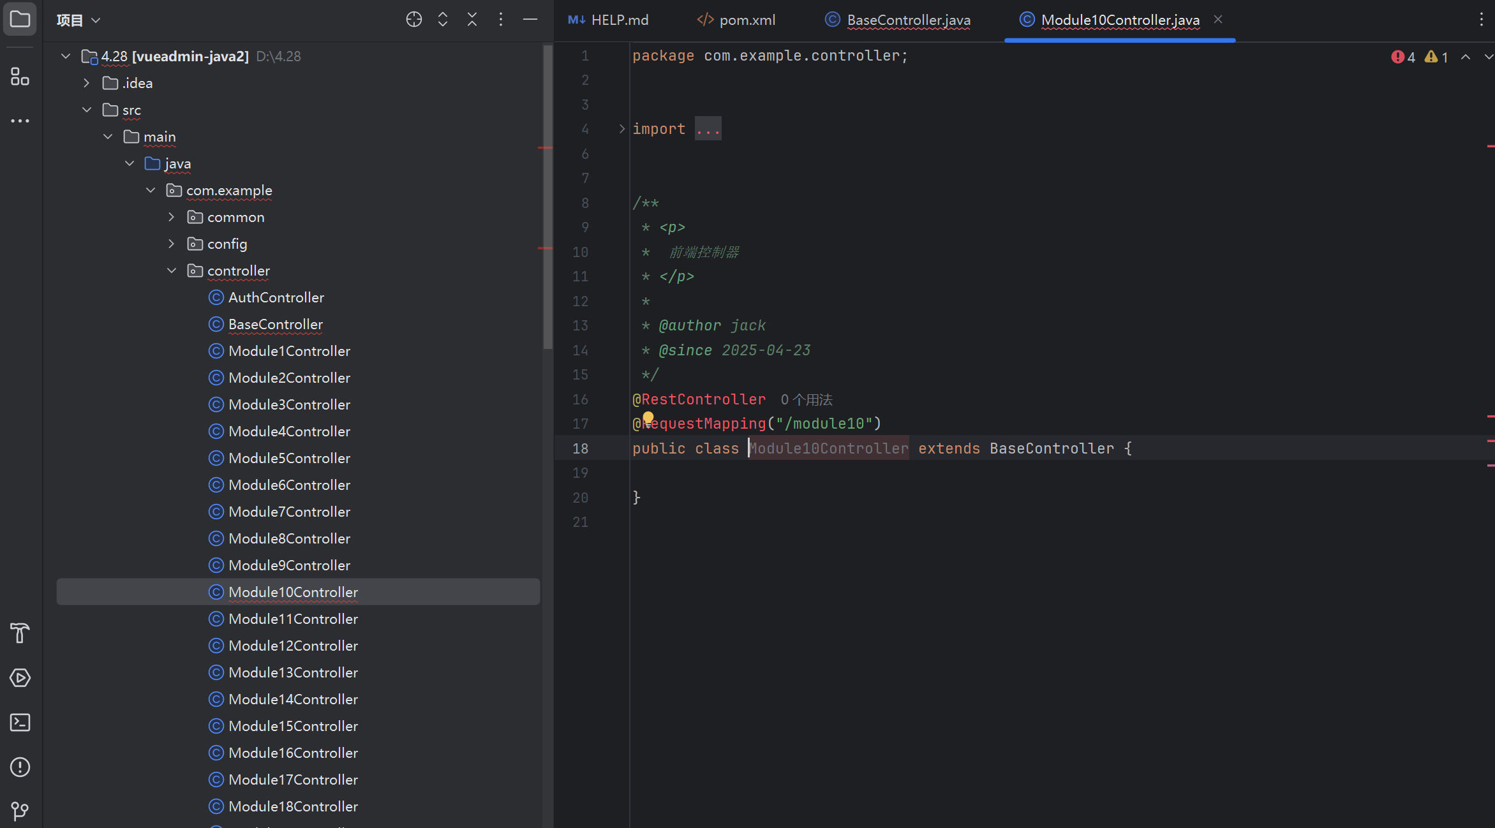The image size is (1495, 828).
Task: Click the locate opened file crosshair icon
Action: pyautogui.click(x=413, y=20)
